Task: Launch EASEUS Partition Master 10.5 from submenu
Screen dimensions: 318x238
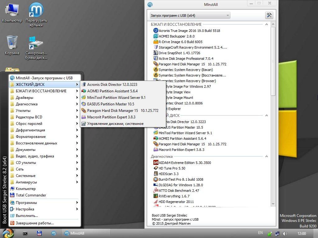Action: (123, 104)
